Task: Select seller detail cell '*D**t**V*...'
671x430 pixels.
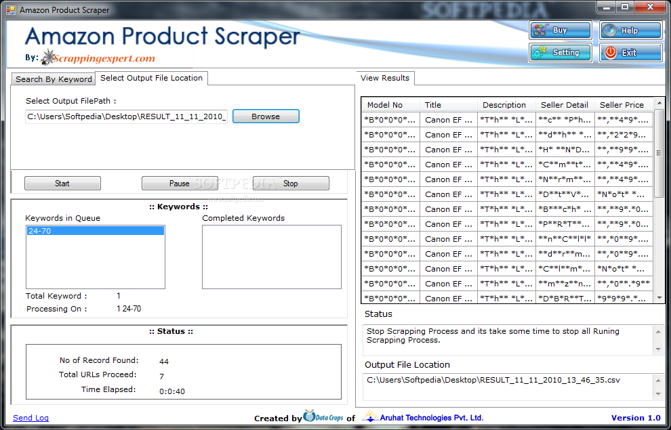Action: (x=565, y=194)
